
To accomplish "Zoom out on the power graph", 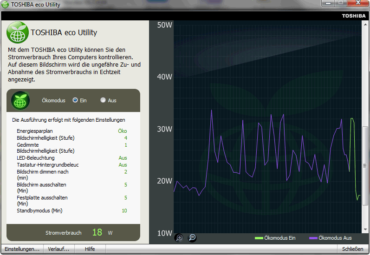I will point(192,237).
